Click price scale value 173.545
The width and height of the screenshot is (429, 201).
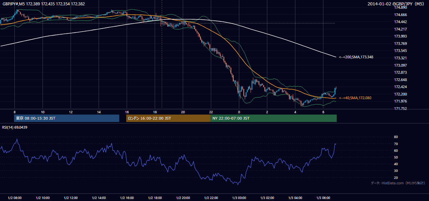(400, 51)
